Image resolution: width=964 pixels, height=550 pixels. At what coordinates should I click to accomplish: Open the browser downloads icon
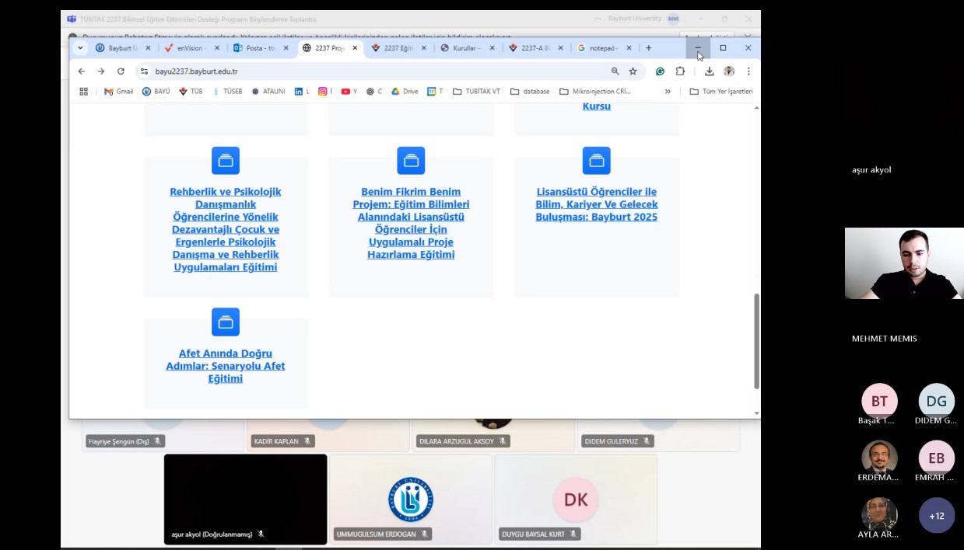(709, 71)
